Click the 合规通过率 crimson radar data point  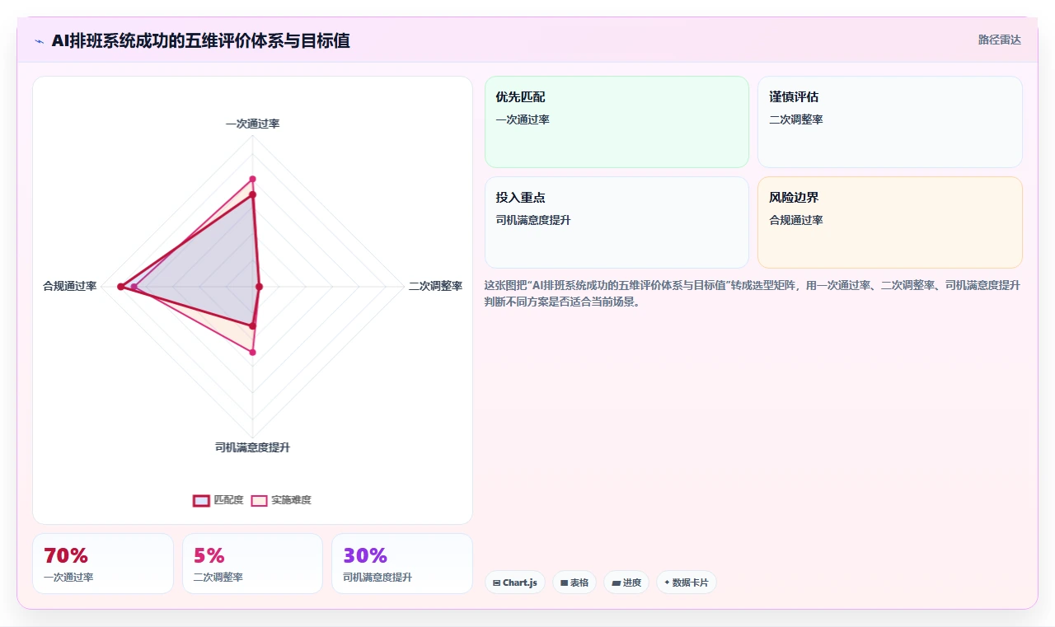coord(120,287)
